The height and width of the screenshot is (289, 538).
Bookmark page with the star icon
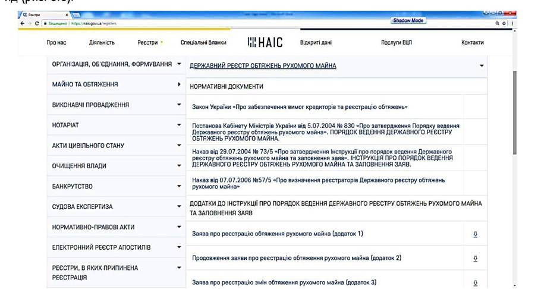(504, 23)
